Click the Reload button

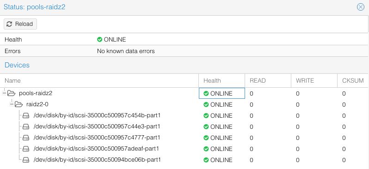point(20,24)
